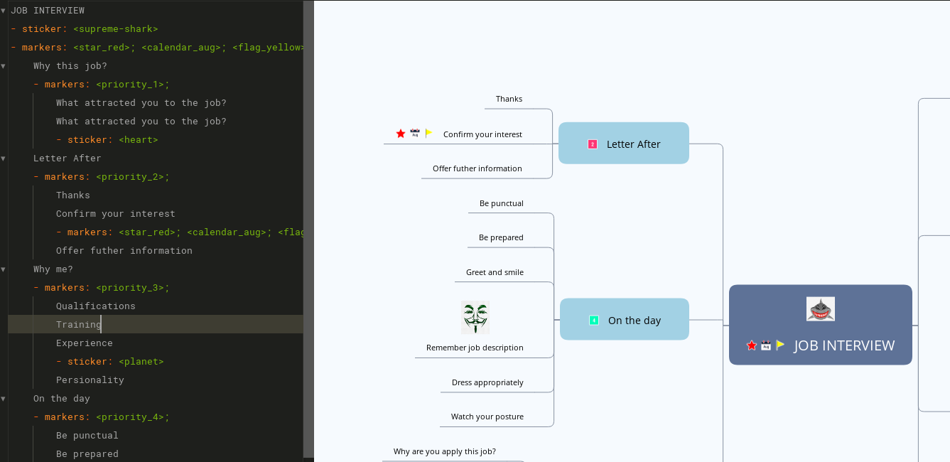
Task: Collapse the Why this job? outline section
Action: (x=3, y=65)
